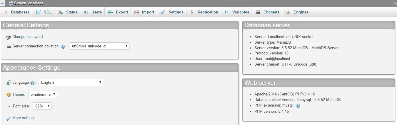Open help icon beside PHP extension mysqli
Screen dimensions: 397x125
coord(298,106)
